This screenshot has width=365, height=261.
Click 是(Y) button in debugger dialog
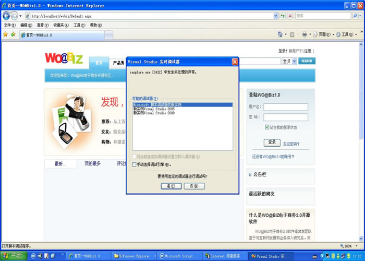coord(171,186)
